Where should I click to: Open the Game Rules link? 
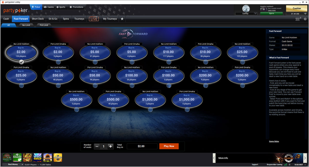point(274,141)
